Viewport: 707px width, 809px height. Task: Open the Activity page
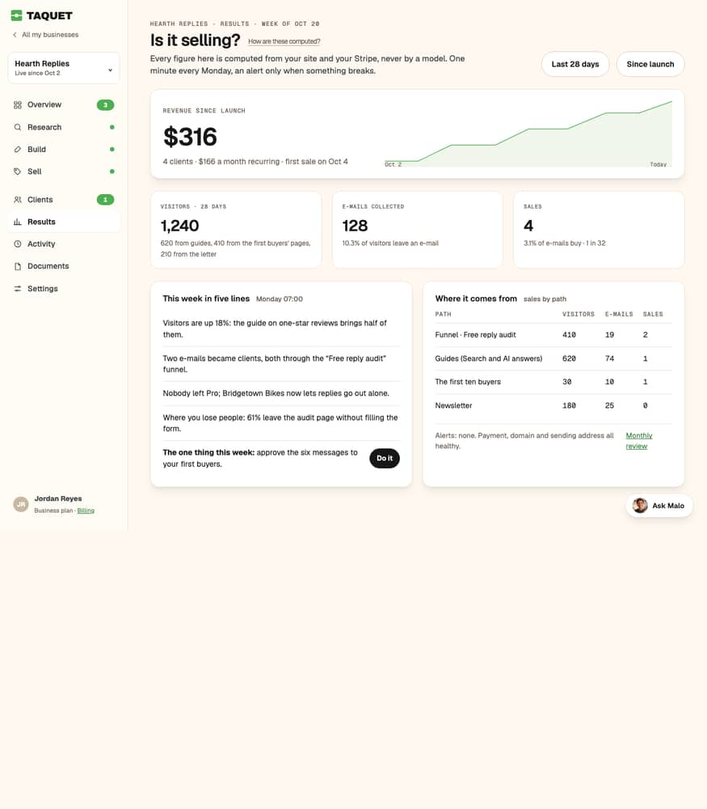click(x=63, y=244)
